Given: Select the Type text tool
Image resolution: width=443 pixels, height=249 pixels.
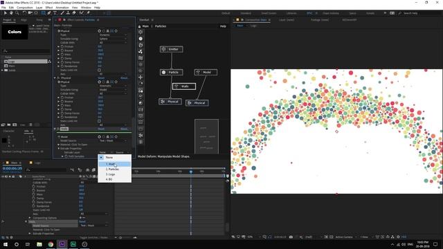Looking at the screenshot, I should [x=55, y=13].
